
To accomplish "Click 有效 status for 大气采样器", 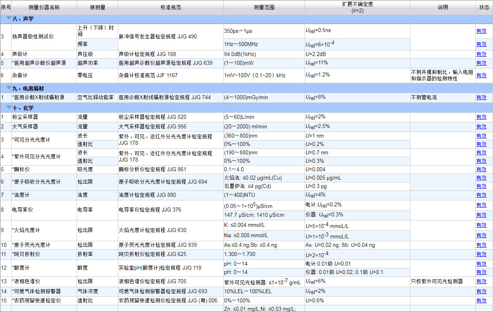I will tap(481, 126).
